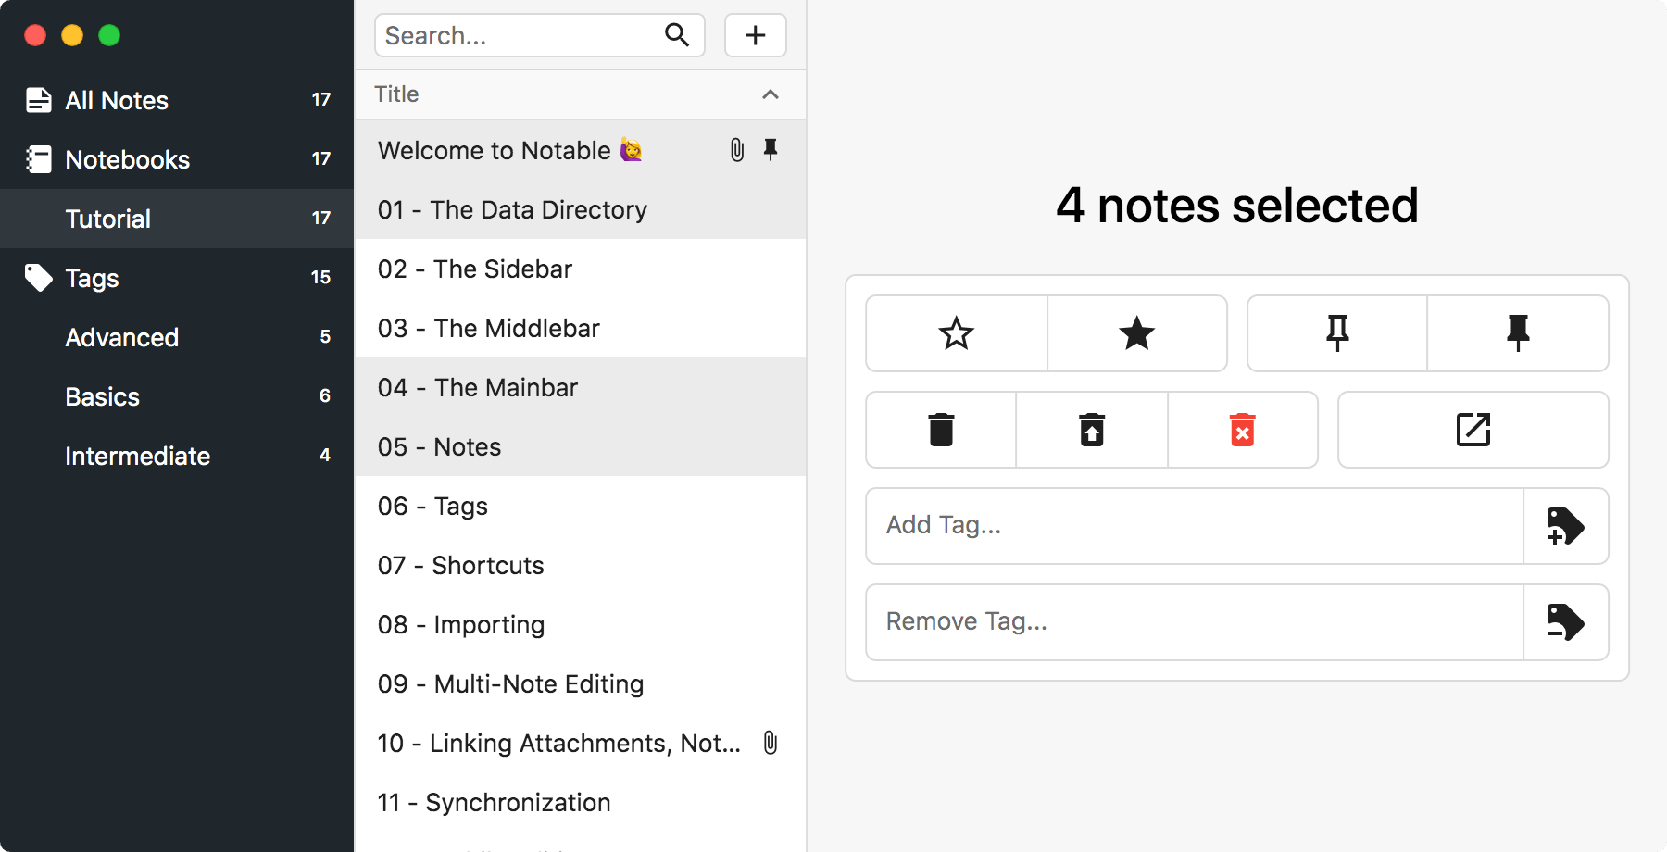Click the Remove Tag confirm icon
This screenshot has width=1667, height=852.
tap(1565, 622)
